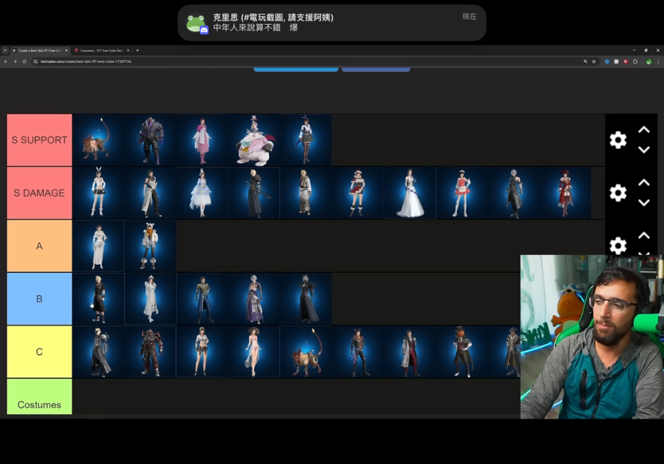The height and width of the screenshot is (464, 664).
Task: Reload the tiermaker page
Action: pos(24,62)
